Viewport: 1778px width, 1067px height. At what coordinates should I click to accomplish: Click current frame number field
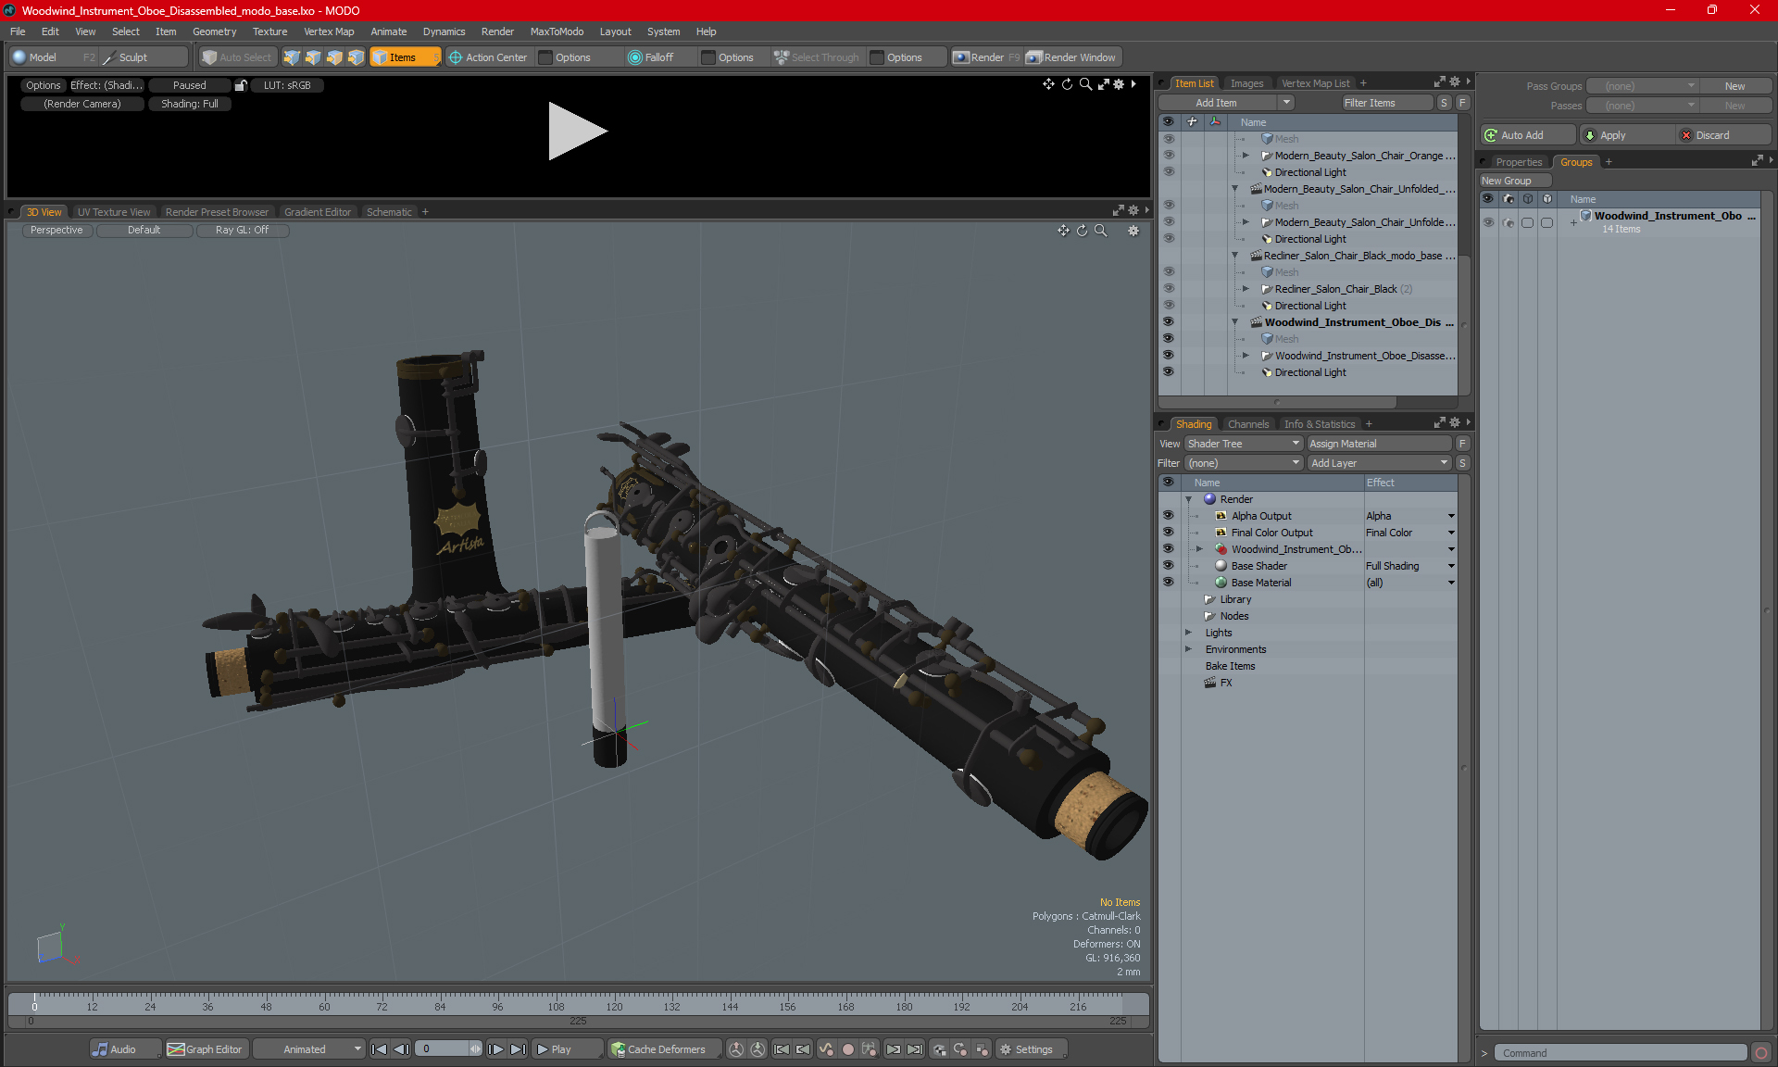tap(443, 1049)
